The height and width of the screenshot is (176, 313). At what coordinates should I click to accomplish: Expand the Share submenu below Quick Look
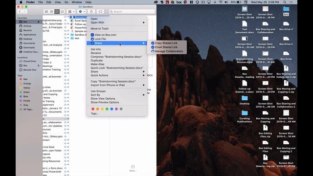click(x=117, y=72)
